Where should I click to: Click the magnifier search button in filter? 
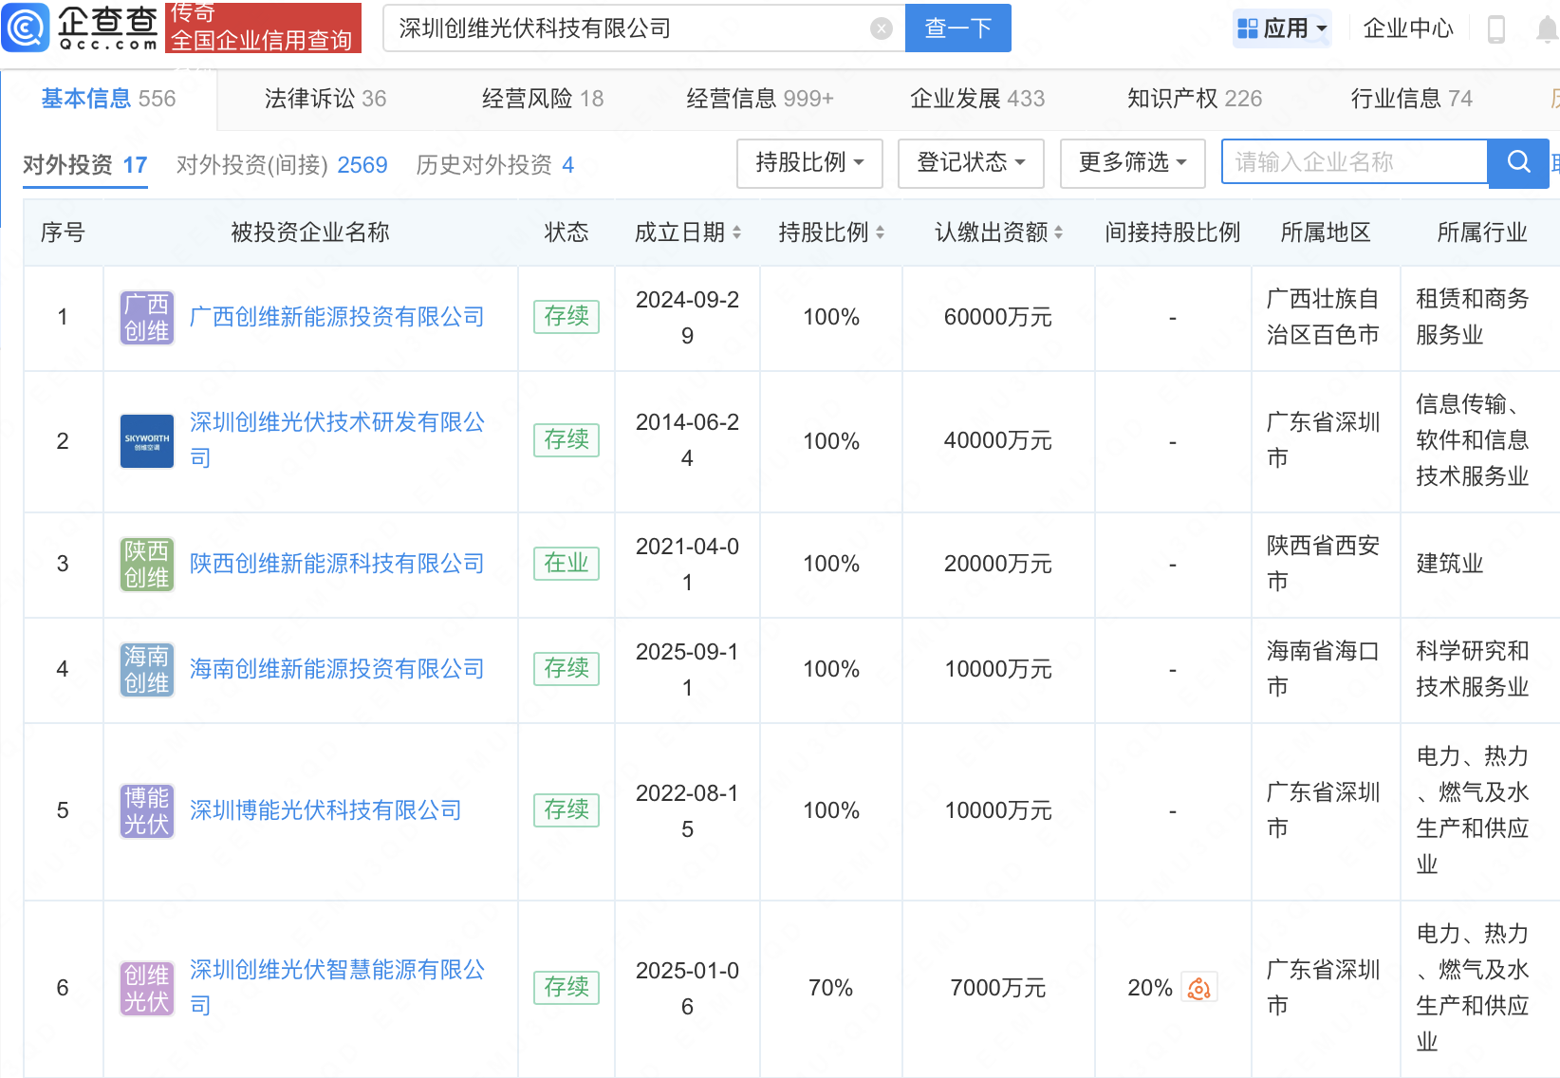[1517, 162]
